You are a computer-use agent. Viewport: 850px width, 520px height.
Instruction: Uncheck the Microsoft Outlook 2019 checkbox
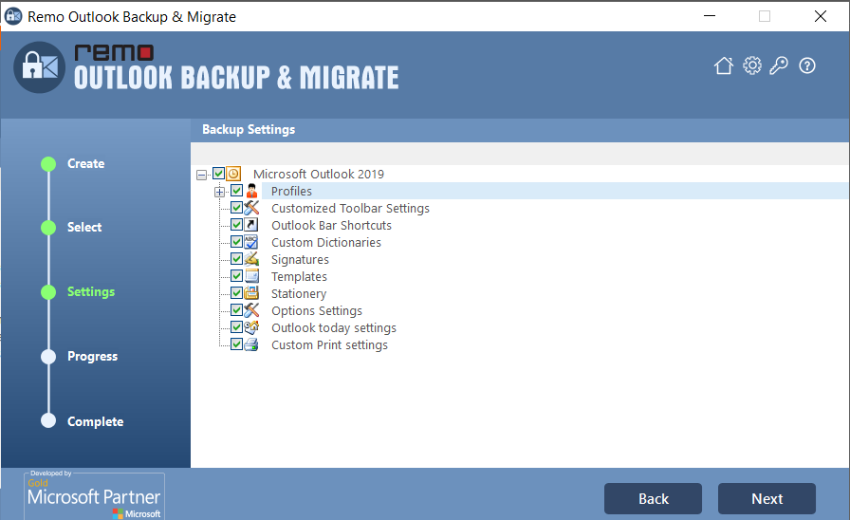pyautogui.click(x=219, y=175)
